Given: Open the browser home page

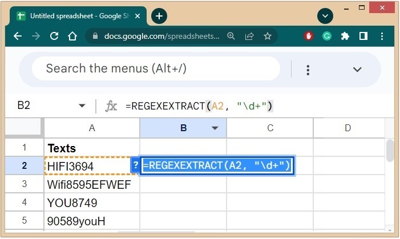Looking at the screenshot, I should coord(72,36).
